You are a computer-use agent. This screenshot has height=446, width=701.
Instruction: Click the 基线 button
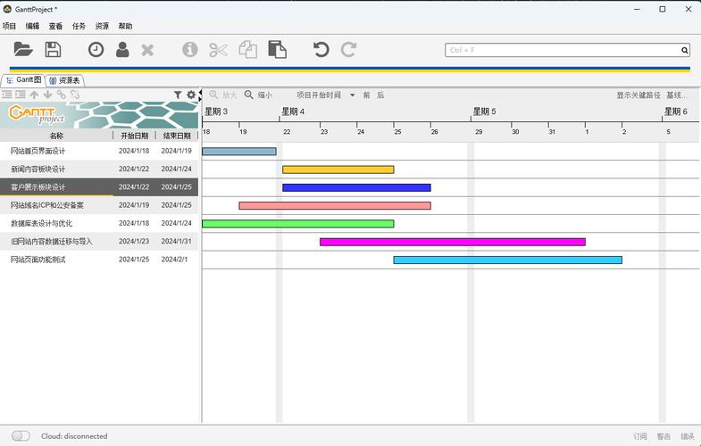coord(678,95)
